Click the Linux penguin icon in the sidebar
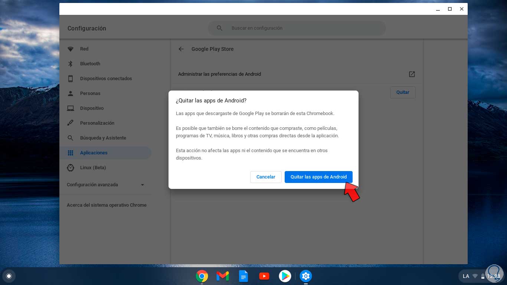The height and width of the screenshot is (285, 507). pos(71,168)
